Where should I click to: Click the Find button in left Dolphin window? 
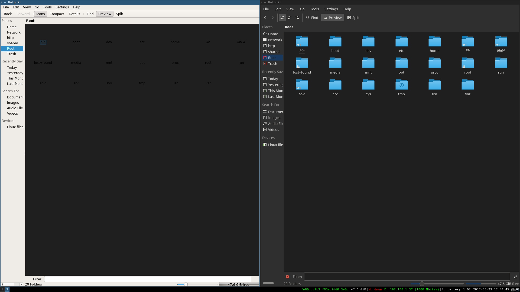click(90, 14)
